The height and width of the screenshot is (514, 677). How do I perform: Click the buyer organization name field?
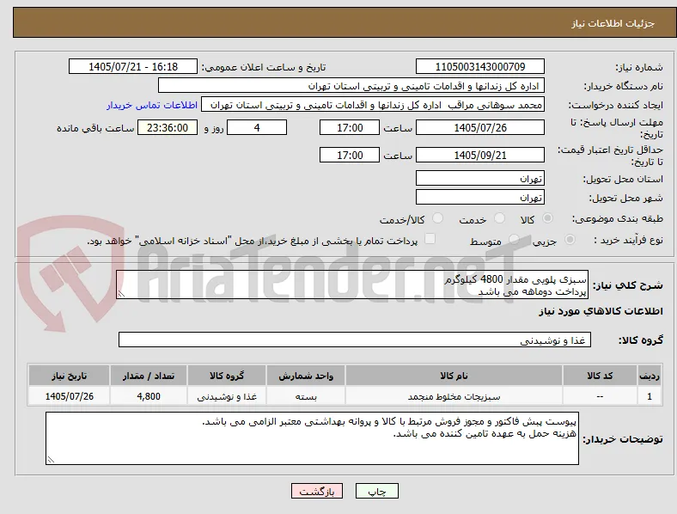click(351, 85)
